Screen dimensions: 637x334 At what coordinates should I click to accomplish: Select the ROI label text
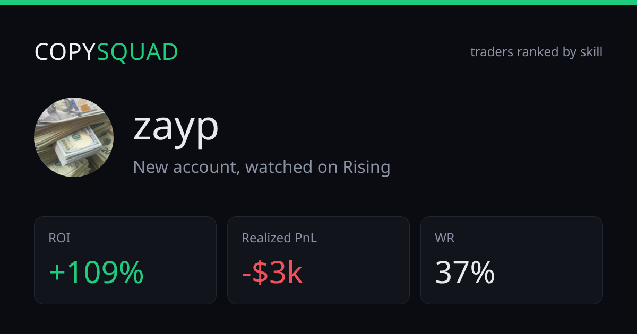pos(59,238)
